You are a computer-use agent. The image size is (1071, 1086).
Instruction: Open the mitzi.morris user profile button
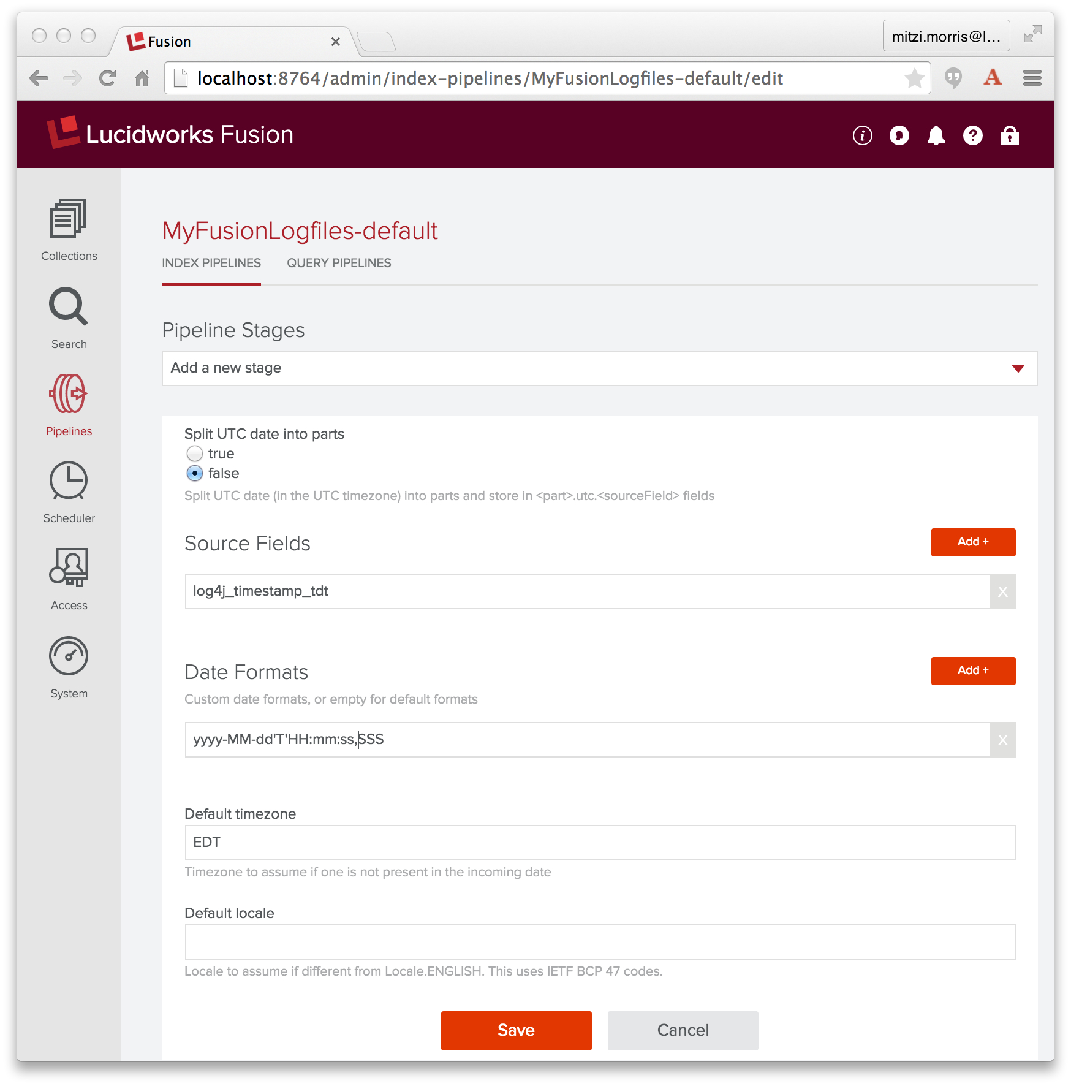pyautogui.click(x=946, y=37)
